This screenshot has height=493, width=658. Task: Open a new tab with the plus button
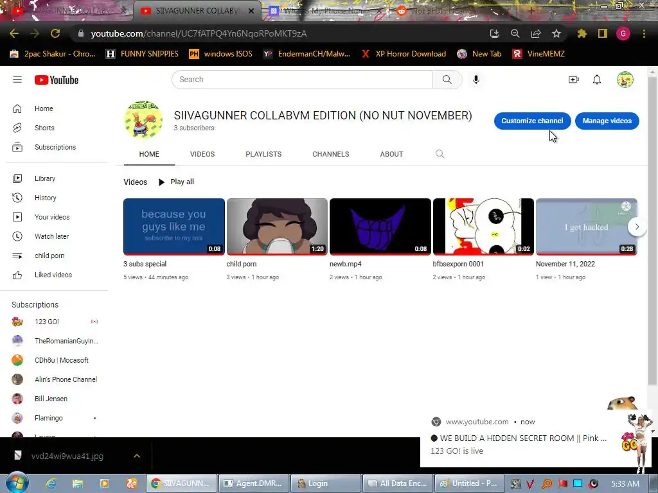tap(531, 11)
